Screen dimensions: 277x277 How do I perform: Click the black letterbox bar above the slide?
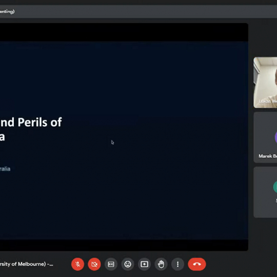pyautogui.click(x=124, y=32)
